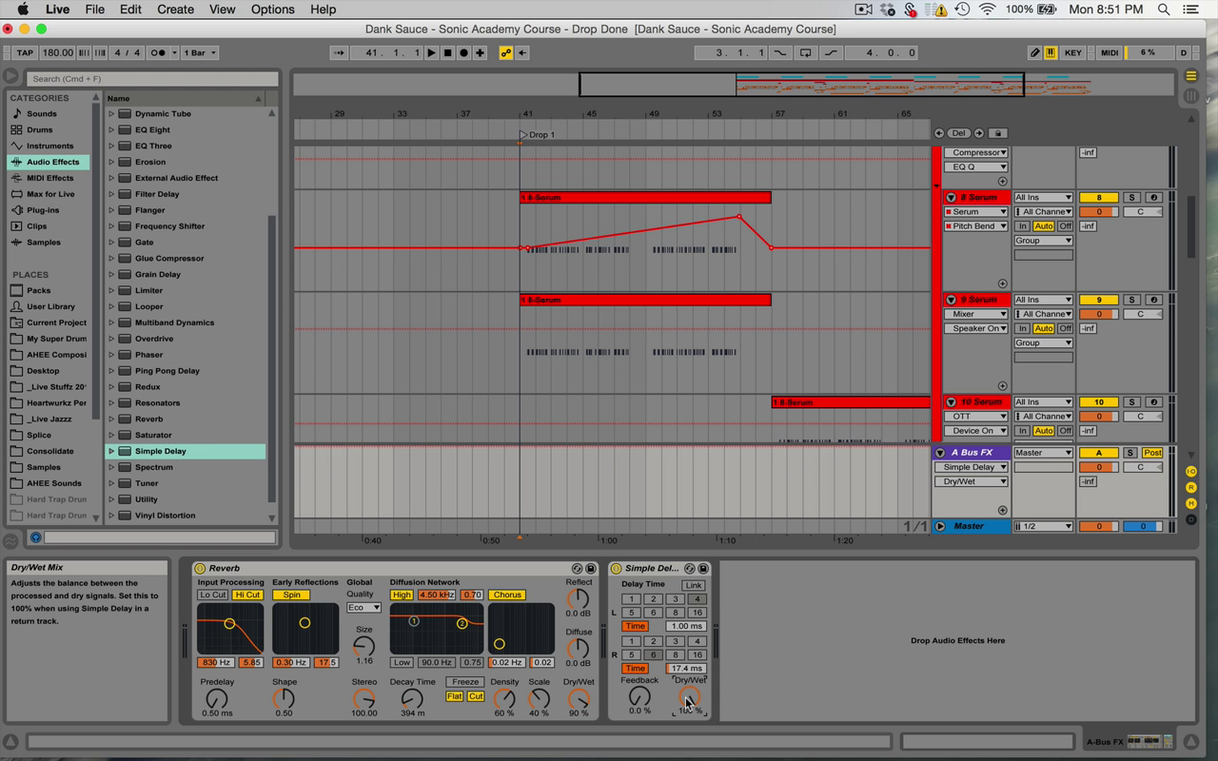Open Master output 1/2 dropdown
Image resolution: width=1218 pixels, height=761 pixels.
tap(1043, 526)
